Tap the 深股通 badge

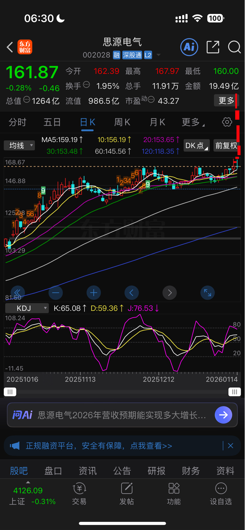coord(132,55)
